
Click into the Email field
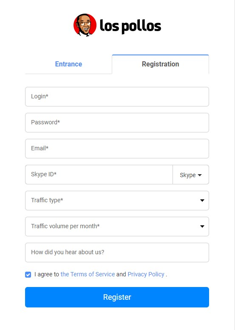coord(117,149)
